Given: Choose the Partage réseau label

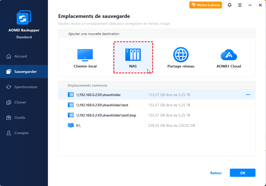Looking at the screenshot, I should click(181, 66).
